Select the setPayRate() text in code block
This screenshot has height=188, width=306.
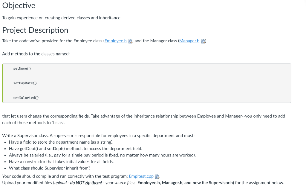pyautogui.click(x=25, y=83)
